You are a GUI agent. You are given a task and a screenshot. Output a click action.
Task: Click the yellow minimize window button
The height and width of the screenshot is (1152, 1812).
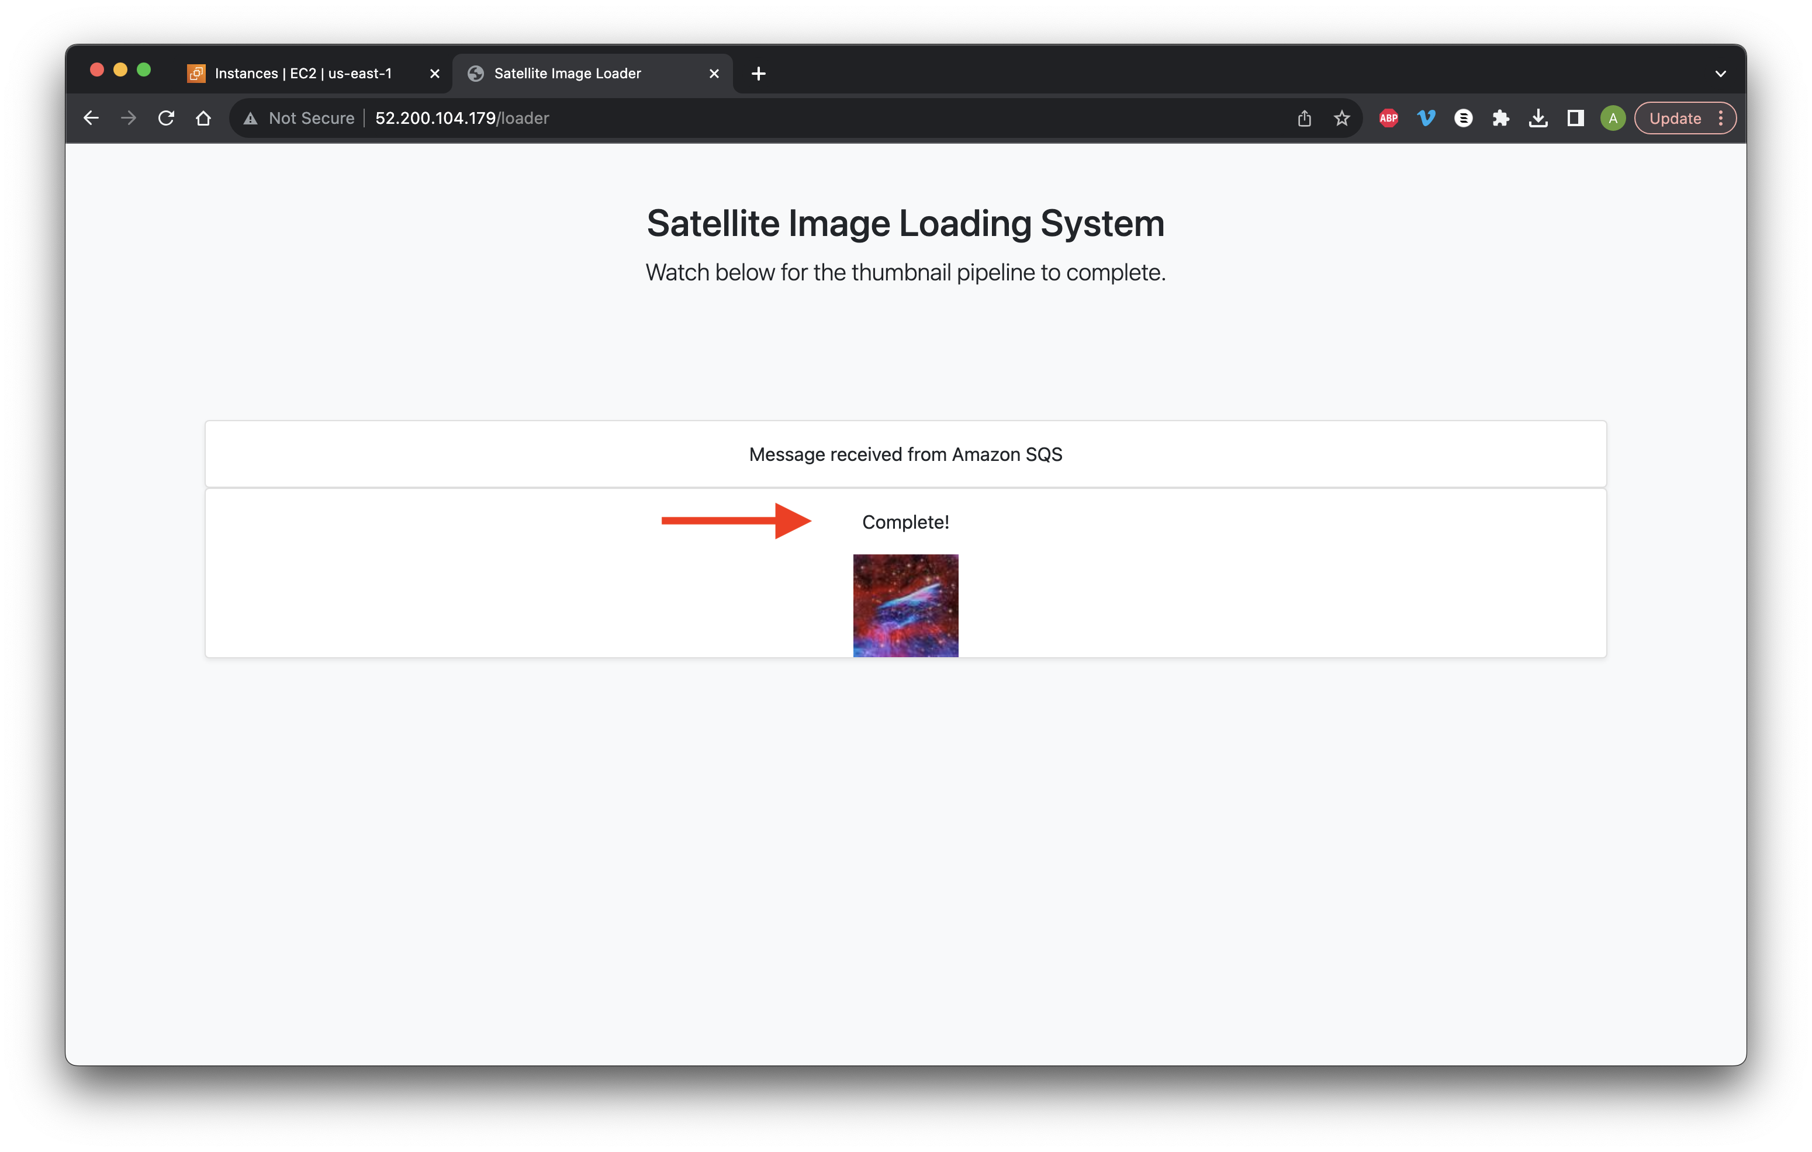pos(120,70)
